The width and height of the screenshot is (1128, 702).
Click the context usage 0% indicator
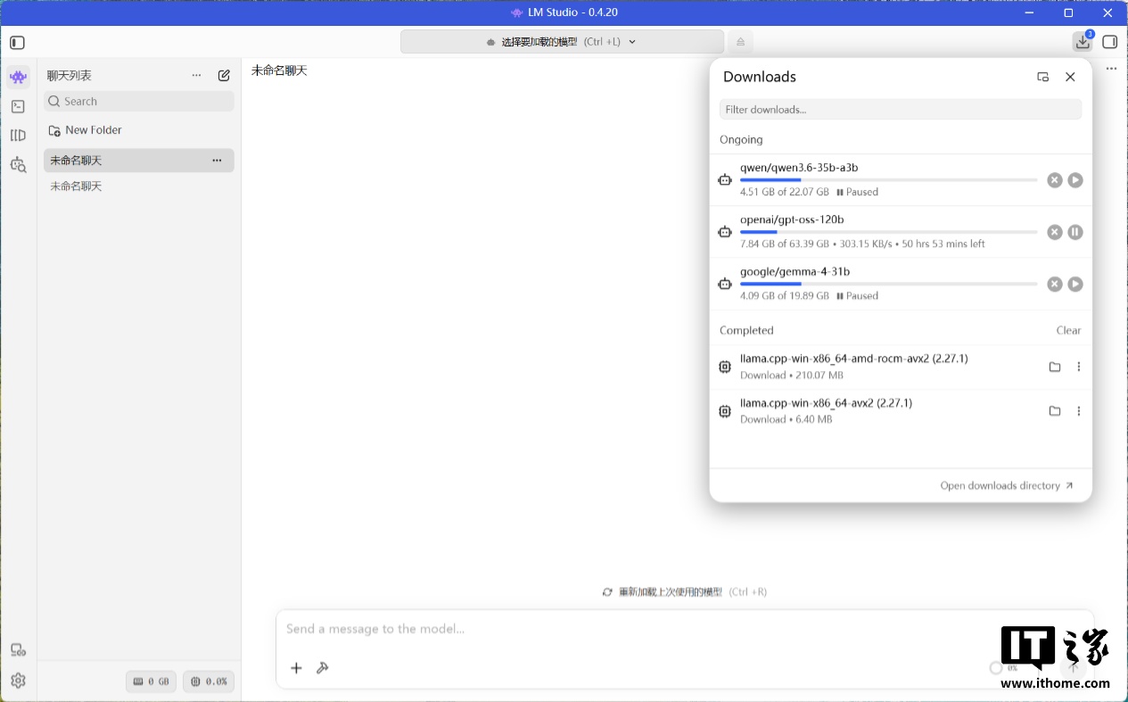(1004, 668)
